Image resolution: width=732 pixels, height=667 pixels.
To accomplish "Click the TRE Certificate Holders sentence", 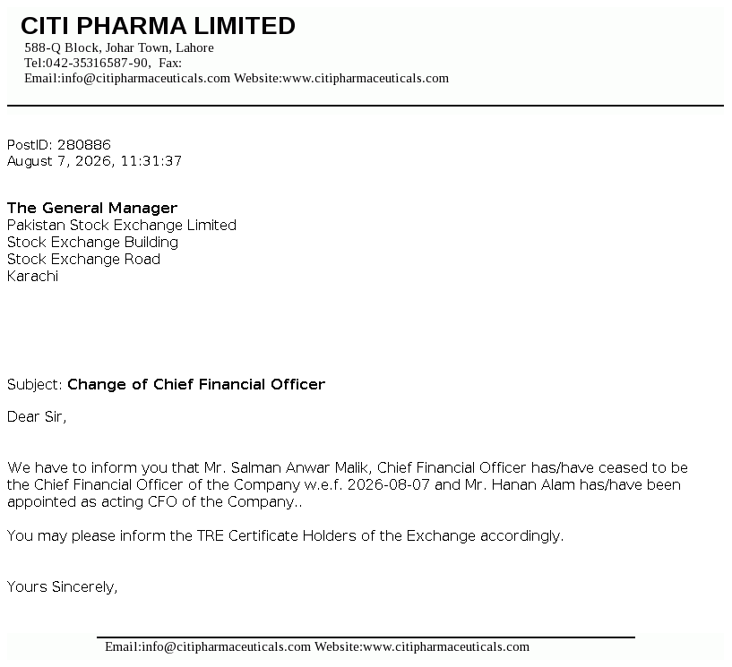I will coord(285,536).
